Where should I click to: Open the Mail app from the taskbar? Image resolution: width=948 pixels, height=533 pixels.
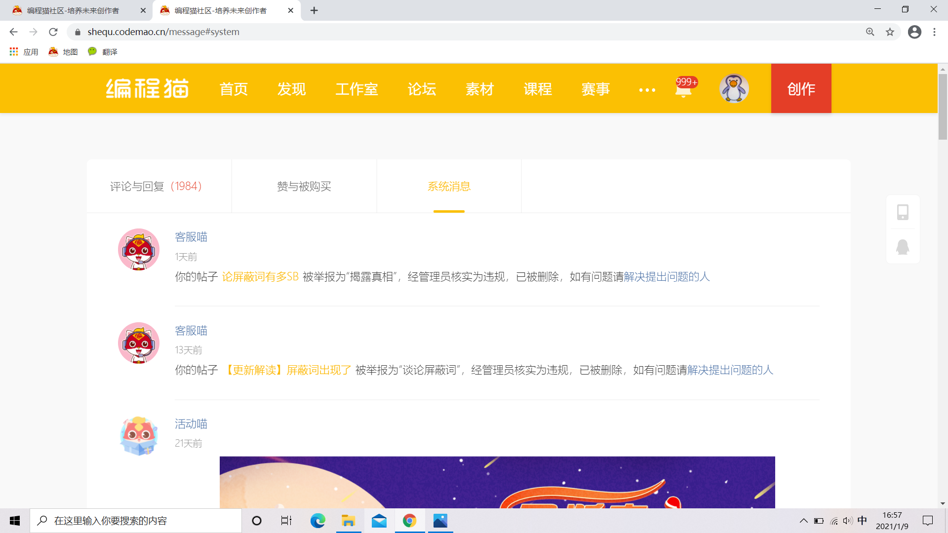click(379, 521)
